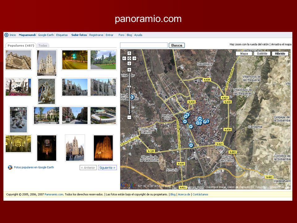Open Ayuda help link

click(138, 35)
